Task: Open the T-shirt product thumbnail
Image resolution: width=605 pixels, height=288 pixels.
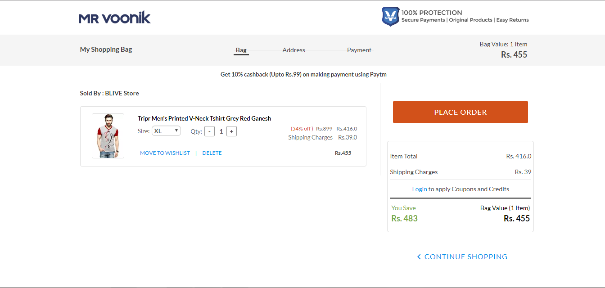Action: coord(108,136)
